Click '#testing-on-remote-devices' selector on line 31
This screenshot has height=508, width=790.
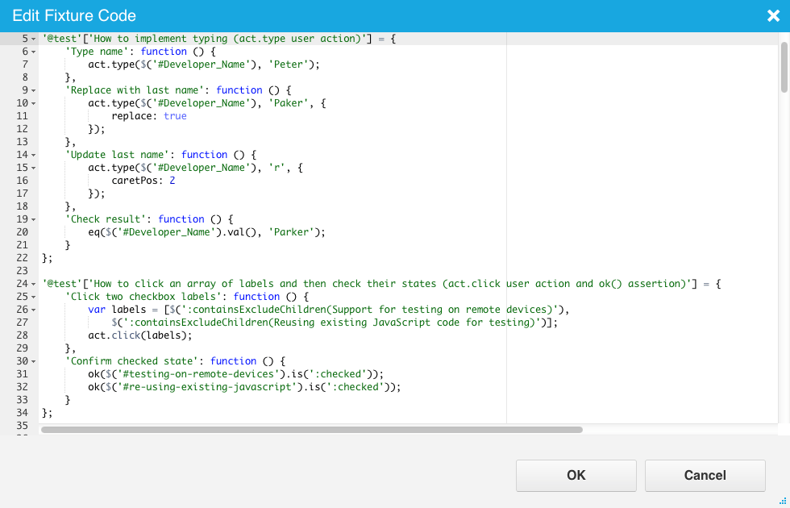pos(198,374)
